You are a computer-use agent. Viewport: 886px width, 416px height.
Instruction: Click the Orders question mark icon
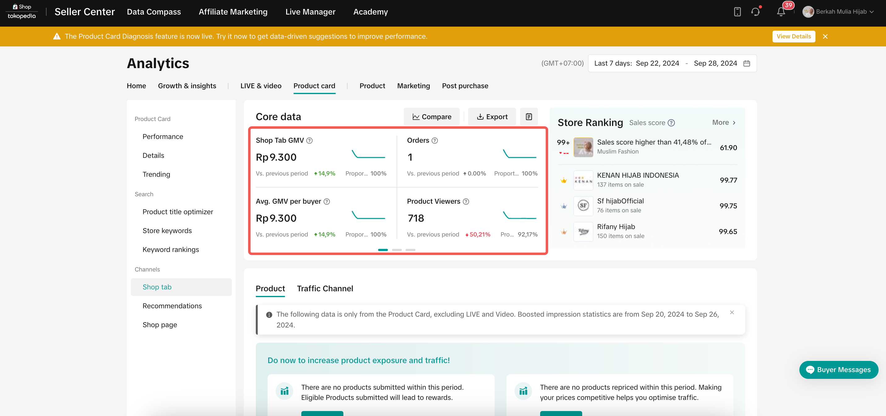pyautogui.click(x=434, y=141)
